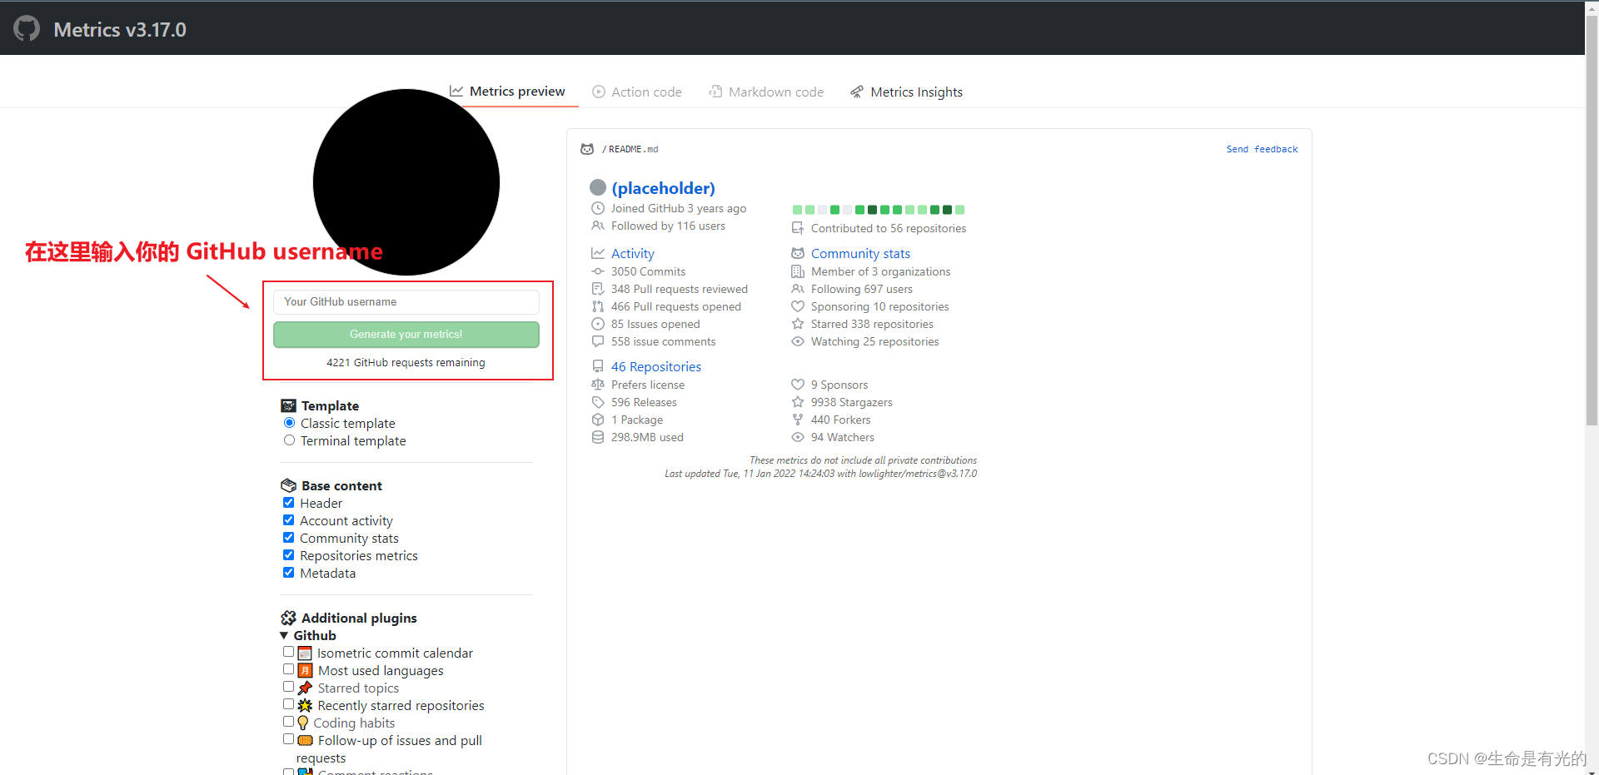Screen dimensions: 1599x775
Task: Open the (placeholder) profile link
Action: (x=663, y=188)
